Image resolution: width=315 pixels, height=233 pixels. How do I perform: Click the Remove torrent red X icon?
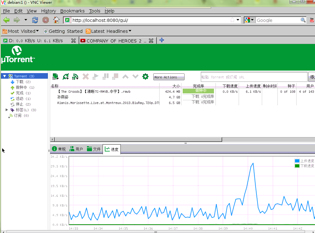86,77
